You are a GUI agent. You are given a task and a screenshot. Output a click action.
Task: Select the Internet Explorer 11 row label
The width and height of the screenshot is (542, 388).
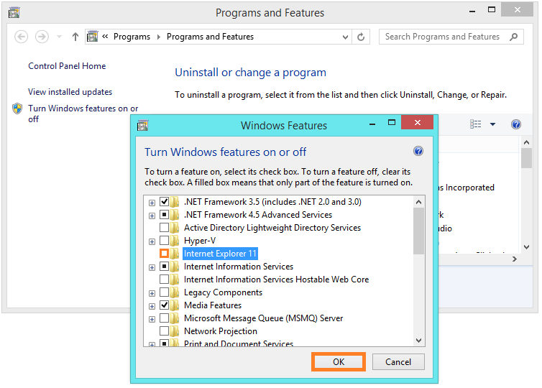tap(220, 254)
